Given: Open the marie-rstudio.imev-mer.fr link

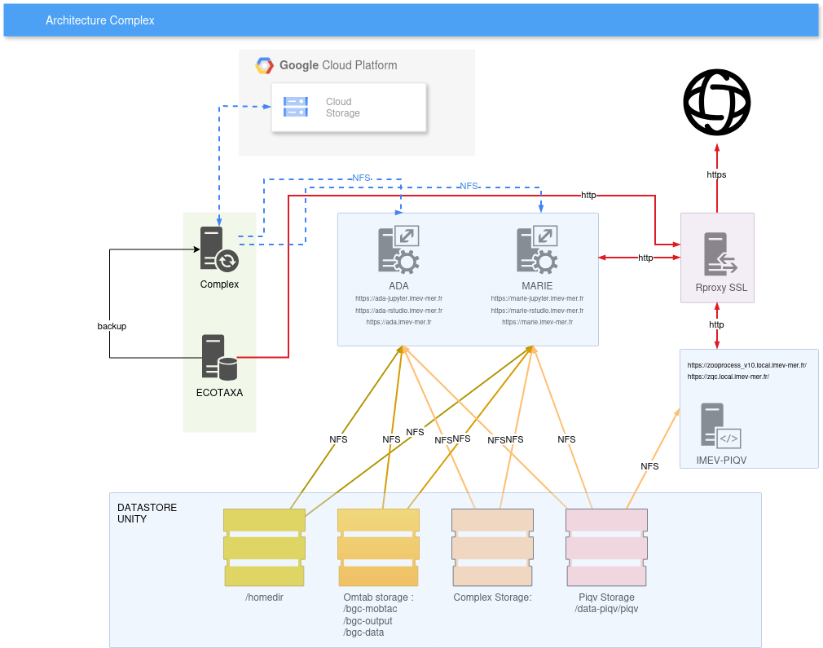Looking at the screenshot, I should tap(537, 311).
